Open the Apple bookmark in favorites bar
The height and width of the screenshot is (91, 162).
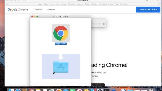[40, 4]
